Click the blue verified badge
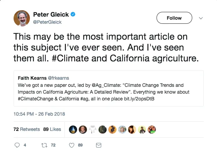This screenshot has height=154, width=217. click(73, 15)
